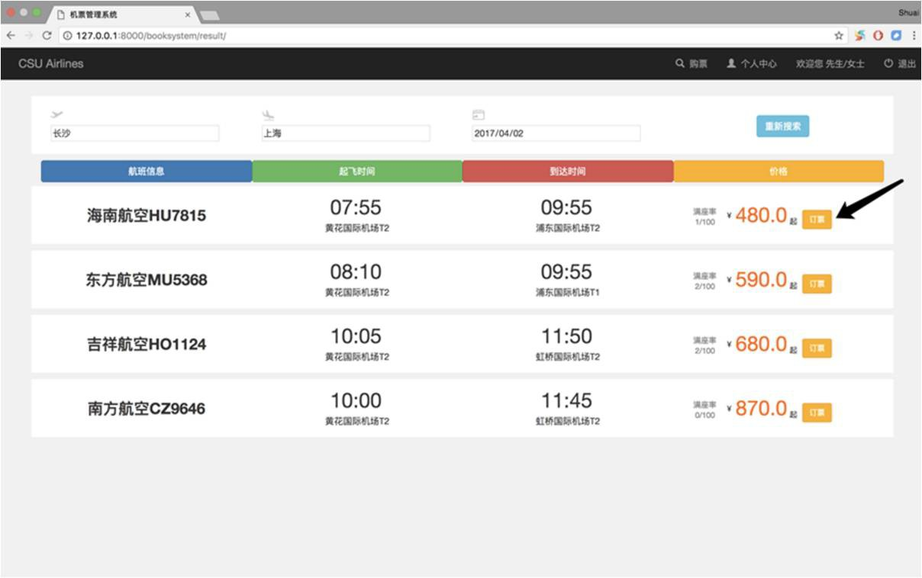Click price 680.0
Image resolution: width=922 pixels, height=578 pixels.
click(761, 345)
